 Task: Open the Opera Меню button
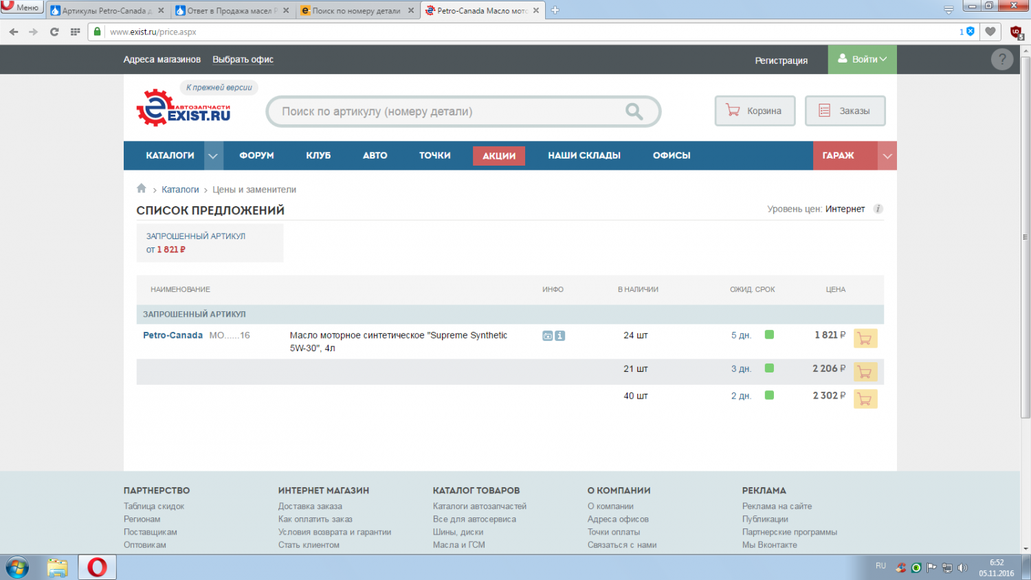click(22, 8)
